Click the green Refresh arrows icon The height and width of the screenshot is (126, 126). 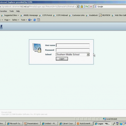coord(87,7)
